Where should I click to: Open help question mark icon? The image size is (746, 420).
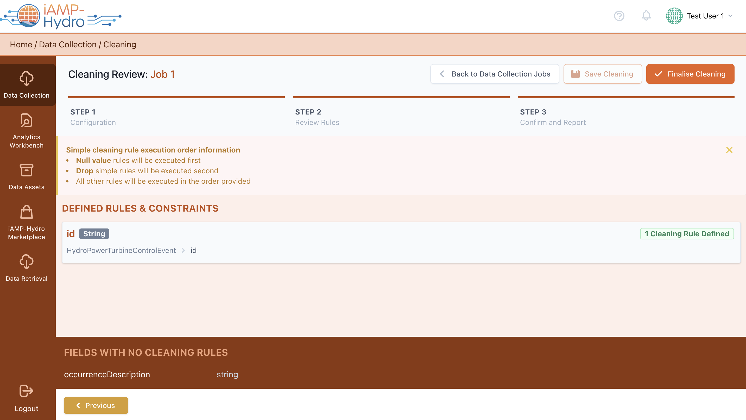tap(619, 16)
